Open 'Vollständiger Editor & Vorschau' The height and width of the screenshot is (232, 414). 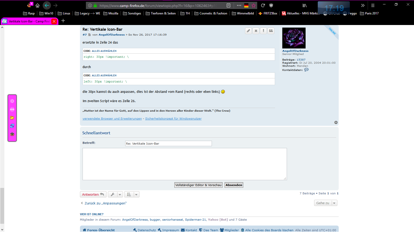198,185
